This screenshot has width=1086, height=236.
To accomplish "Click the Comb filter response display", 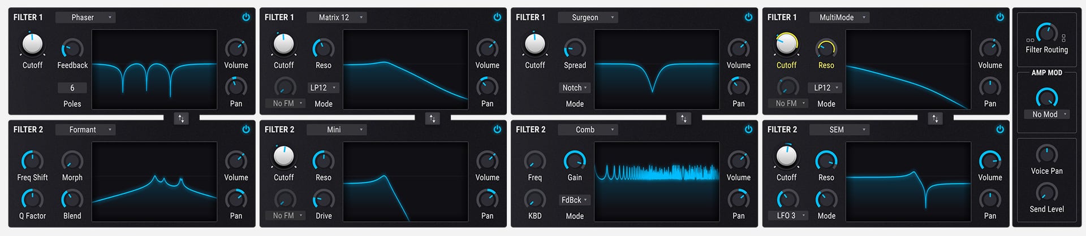I will (x=657, y=182).
